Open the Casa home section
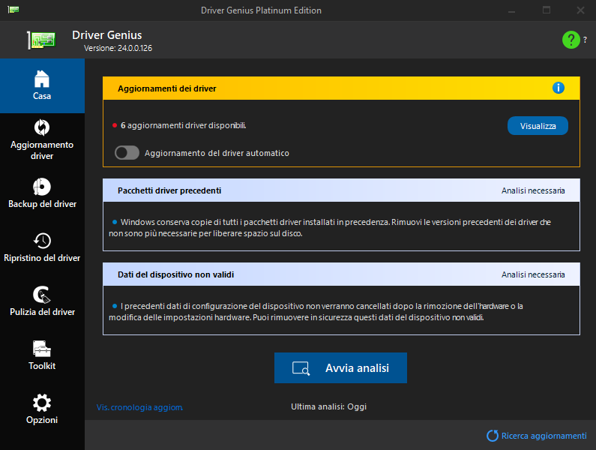This screenshot has width=596, height=450. (x=42, y=85)
